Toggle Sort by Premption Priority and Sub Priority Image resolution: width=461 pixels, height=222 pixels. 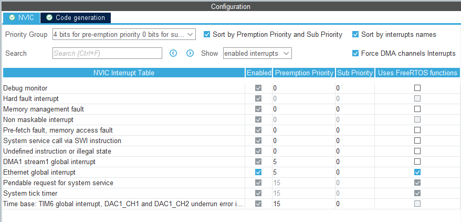click(207, 34)
